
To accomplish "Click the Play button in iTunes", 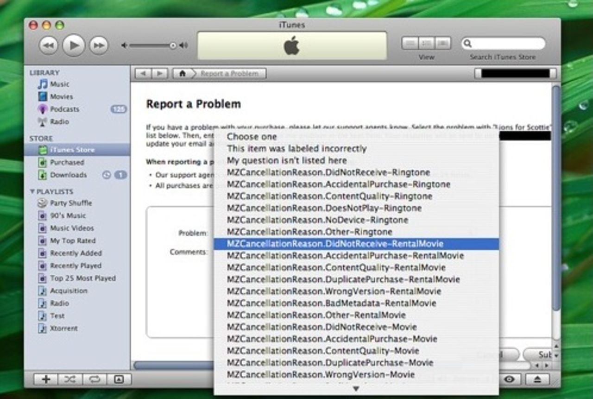I will (x=74, y=45).
